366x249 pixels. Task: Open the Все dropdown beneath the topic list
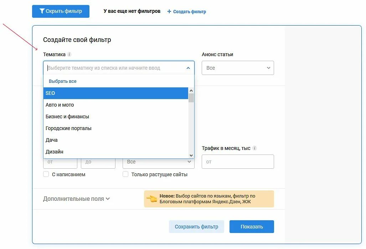[159, 162]
